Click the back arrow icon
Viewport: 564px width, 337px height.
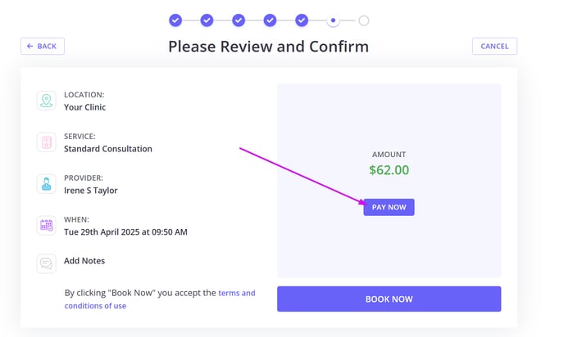click(x=30, y=46)
